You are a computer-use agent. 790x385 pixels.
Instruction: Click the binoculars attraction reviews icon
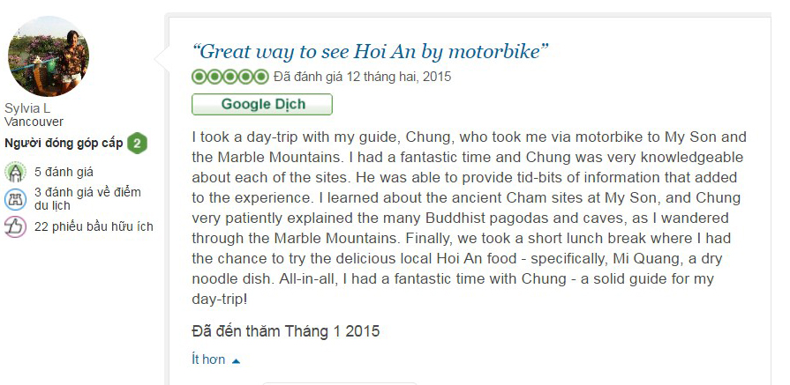[15, 199]
